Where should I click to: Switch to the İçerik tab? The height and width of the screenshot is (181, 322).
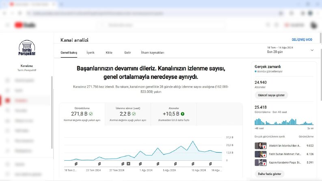coord(91,52)
